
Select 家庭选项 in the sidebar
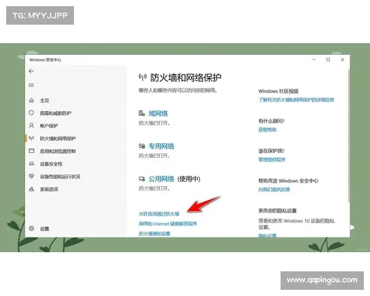point(49,189)
